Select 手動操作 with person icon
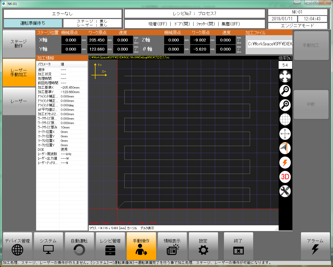 click(x=141, y=246)
